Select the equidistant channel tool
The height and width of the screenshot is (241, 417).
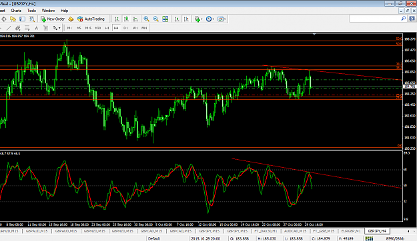(17, 28)
